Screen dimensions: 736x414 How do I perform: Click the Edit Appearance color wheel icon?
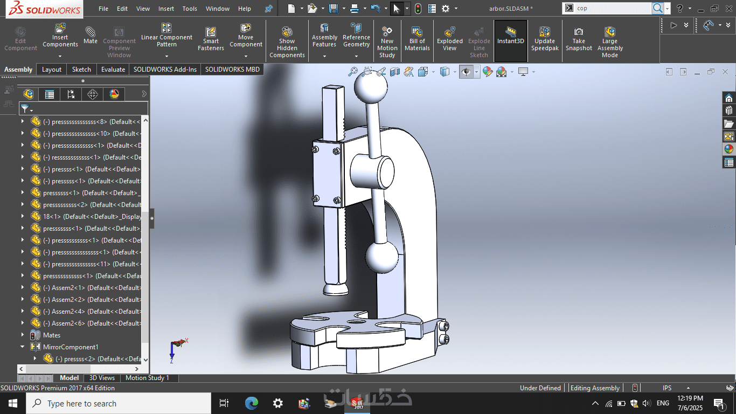pyautogui.click(x=488, y=72)
